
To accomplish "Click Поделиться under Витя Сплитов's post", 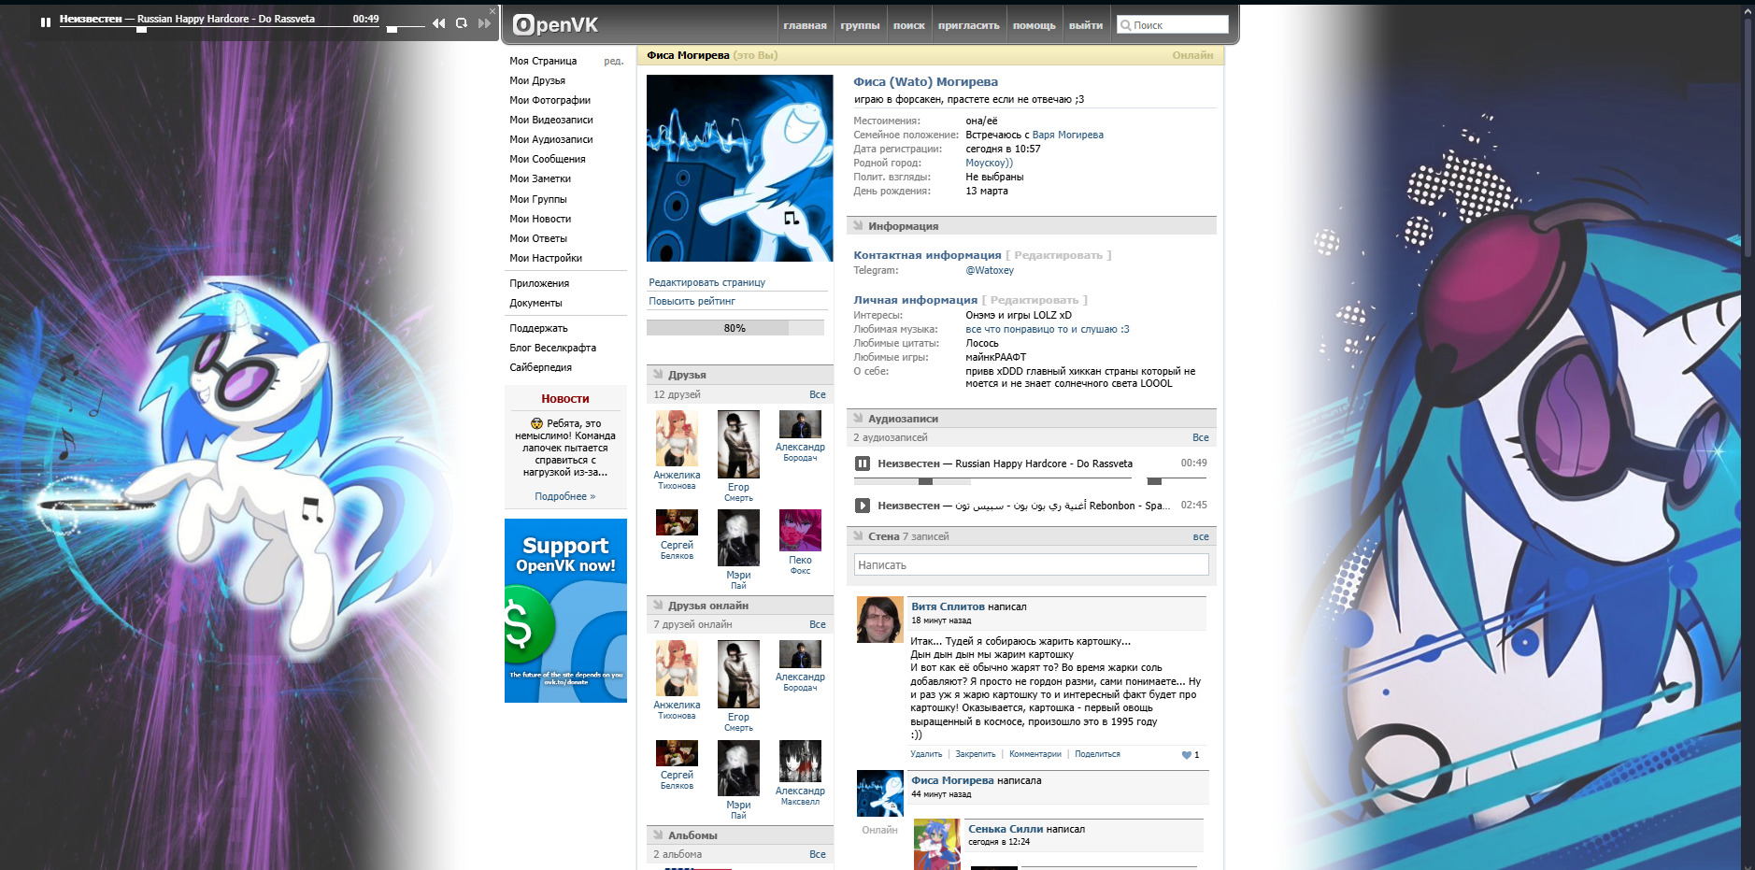I will click(1097, 754).
